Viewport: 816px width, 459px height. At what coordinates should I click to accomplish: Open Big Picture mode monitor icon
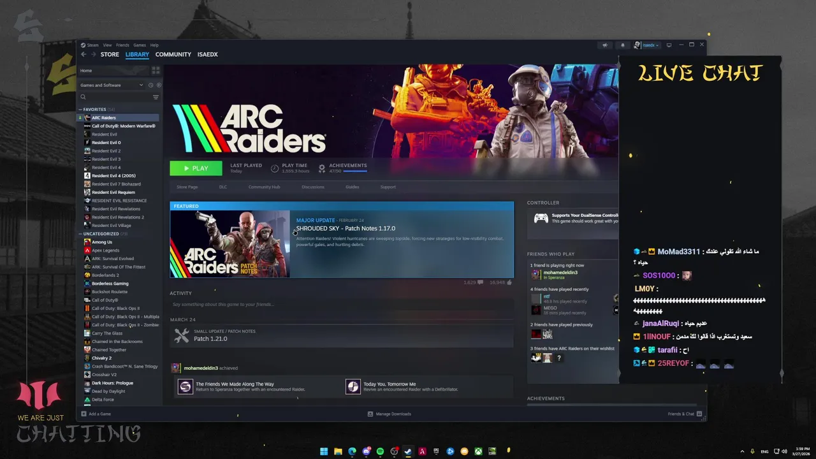(x=669, y=45)
